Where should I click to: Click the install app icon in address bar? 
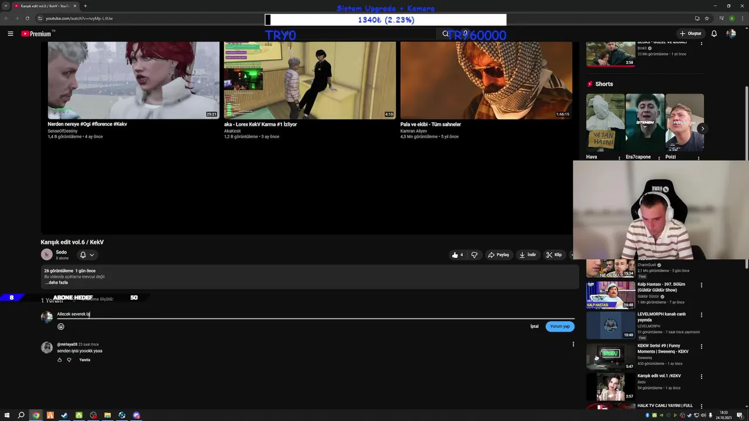697,18
